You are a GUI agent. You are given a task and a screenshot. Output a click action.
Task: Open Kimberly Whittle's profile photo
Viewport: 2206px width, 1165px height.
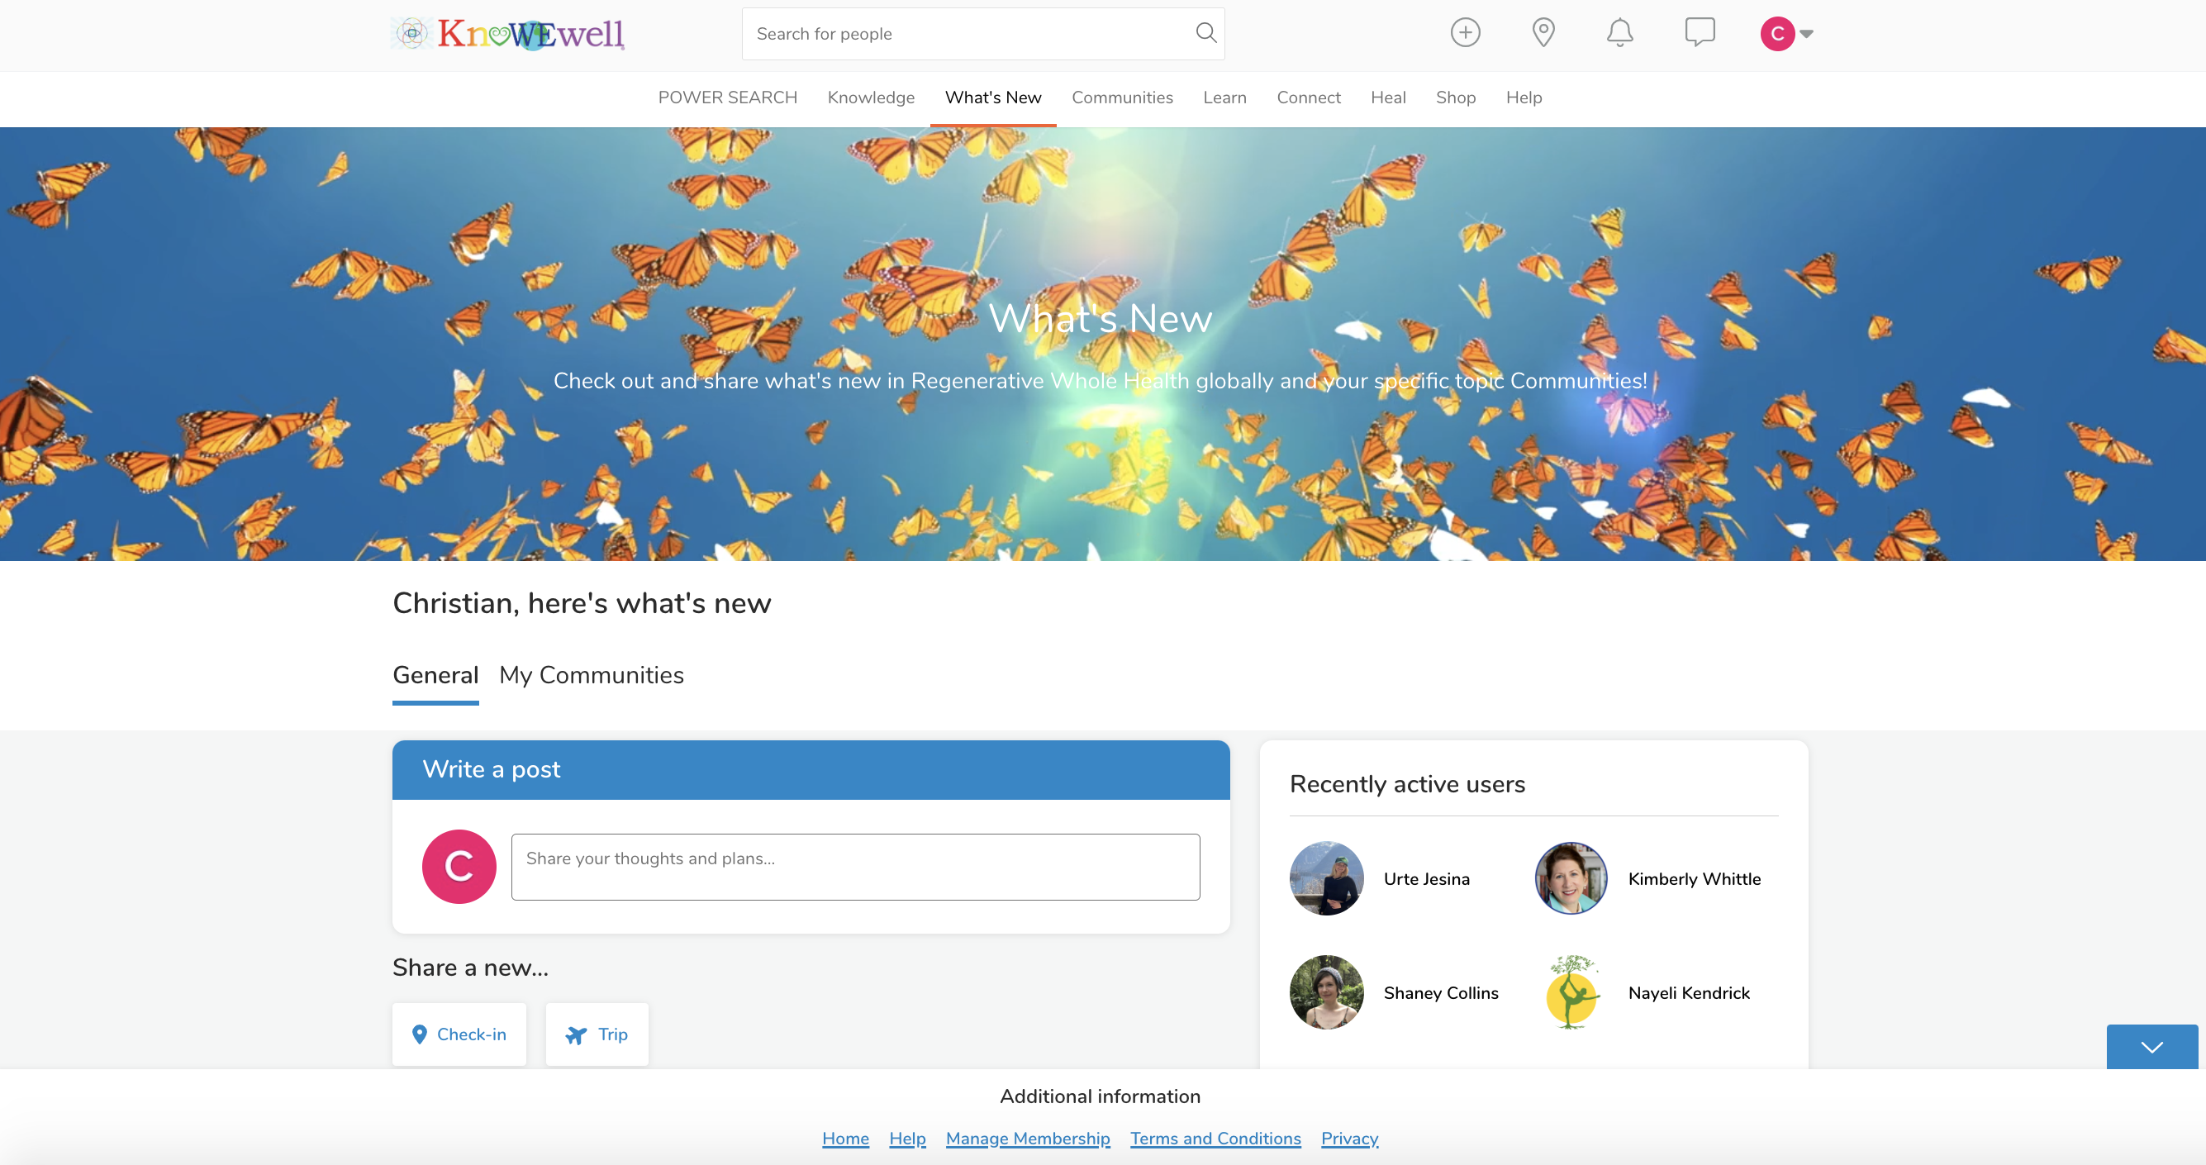[1571, 879]
